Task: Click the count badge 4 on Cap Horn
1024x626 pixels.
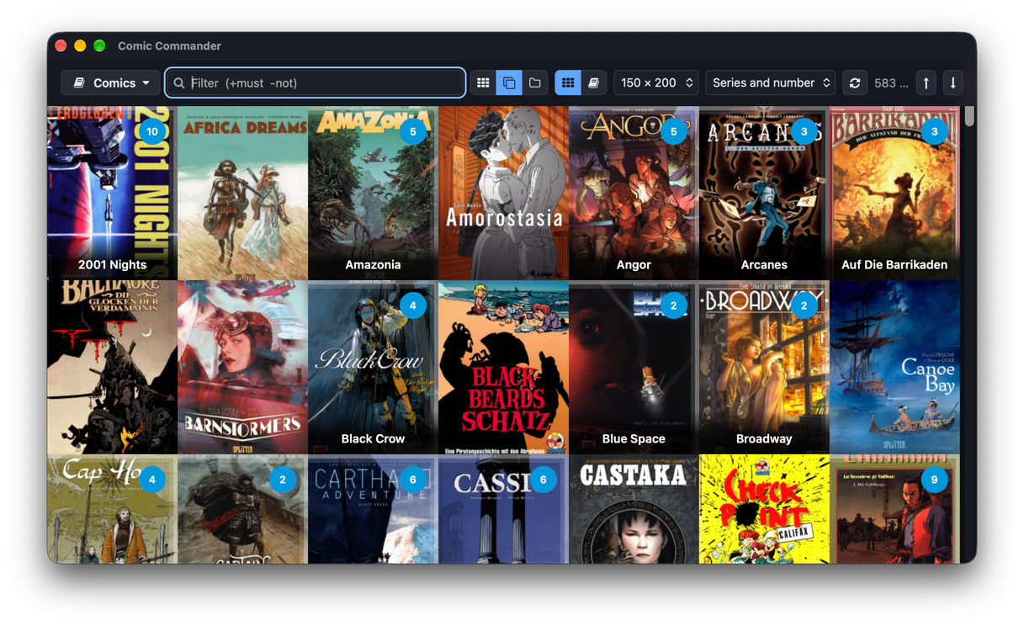Action: pyautogui.click(x=151, y=480)
